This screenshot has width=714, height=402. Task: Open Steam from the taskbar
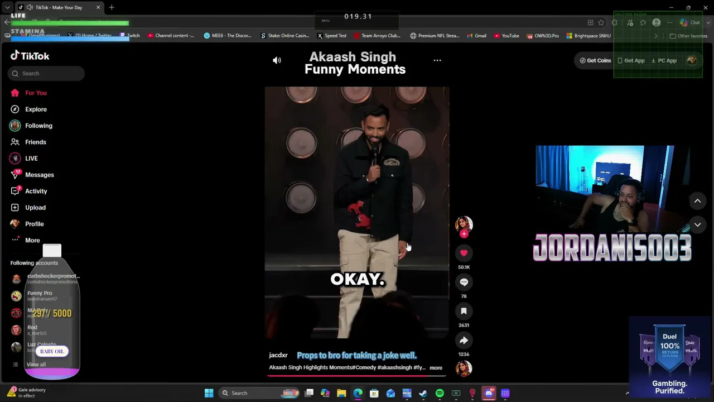pos(423,393)
